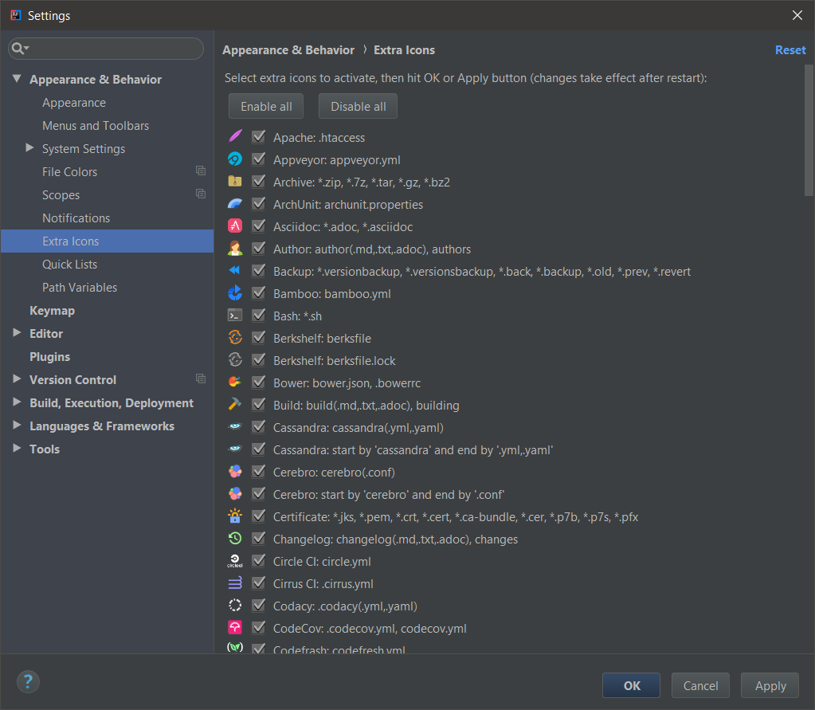Image resolution: width=815 pixels, height=710 pixels.
Task: Uncheck the Apache .htaccess checkbox
Action: tap(258, 137)
